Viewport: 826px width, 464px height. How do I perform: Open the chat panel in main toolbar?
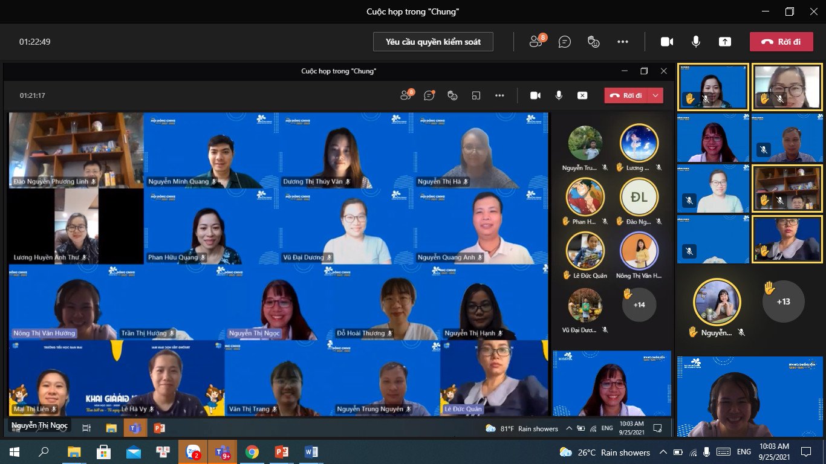click(x=565, y=41)
